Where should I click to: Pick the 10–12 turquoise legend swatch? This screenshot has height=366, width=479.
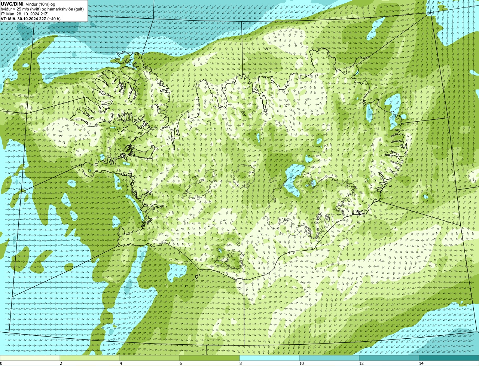[329, 358]
